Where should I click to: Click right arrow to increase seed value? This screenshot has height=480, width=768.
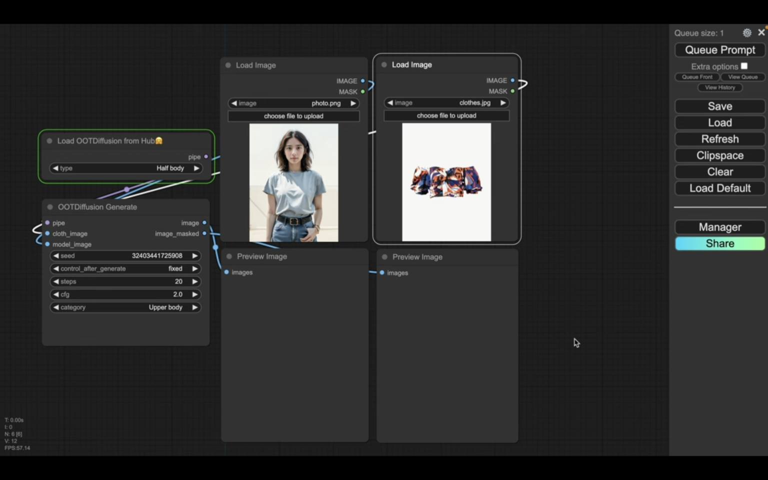tap(195, 255)
